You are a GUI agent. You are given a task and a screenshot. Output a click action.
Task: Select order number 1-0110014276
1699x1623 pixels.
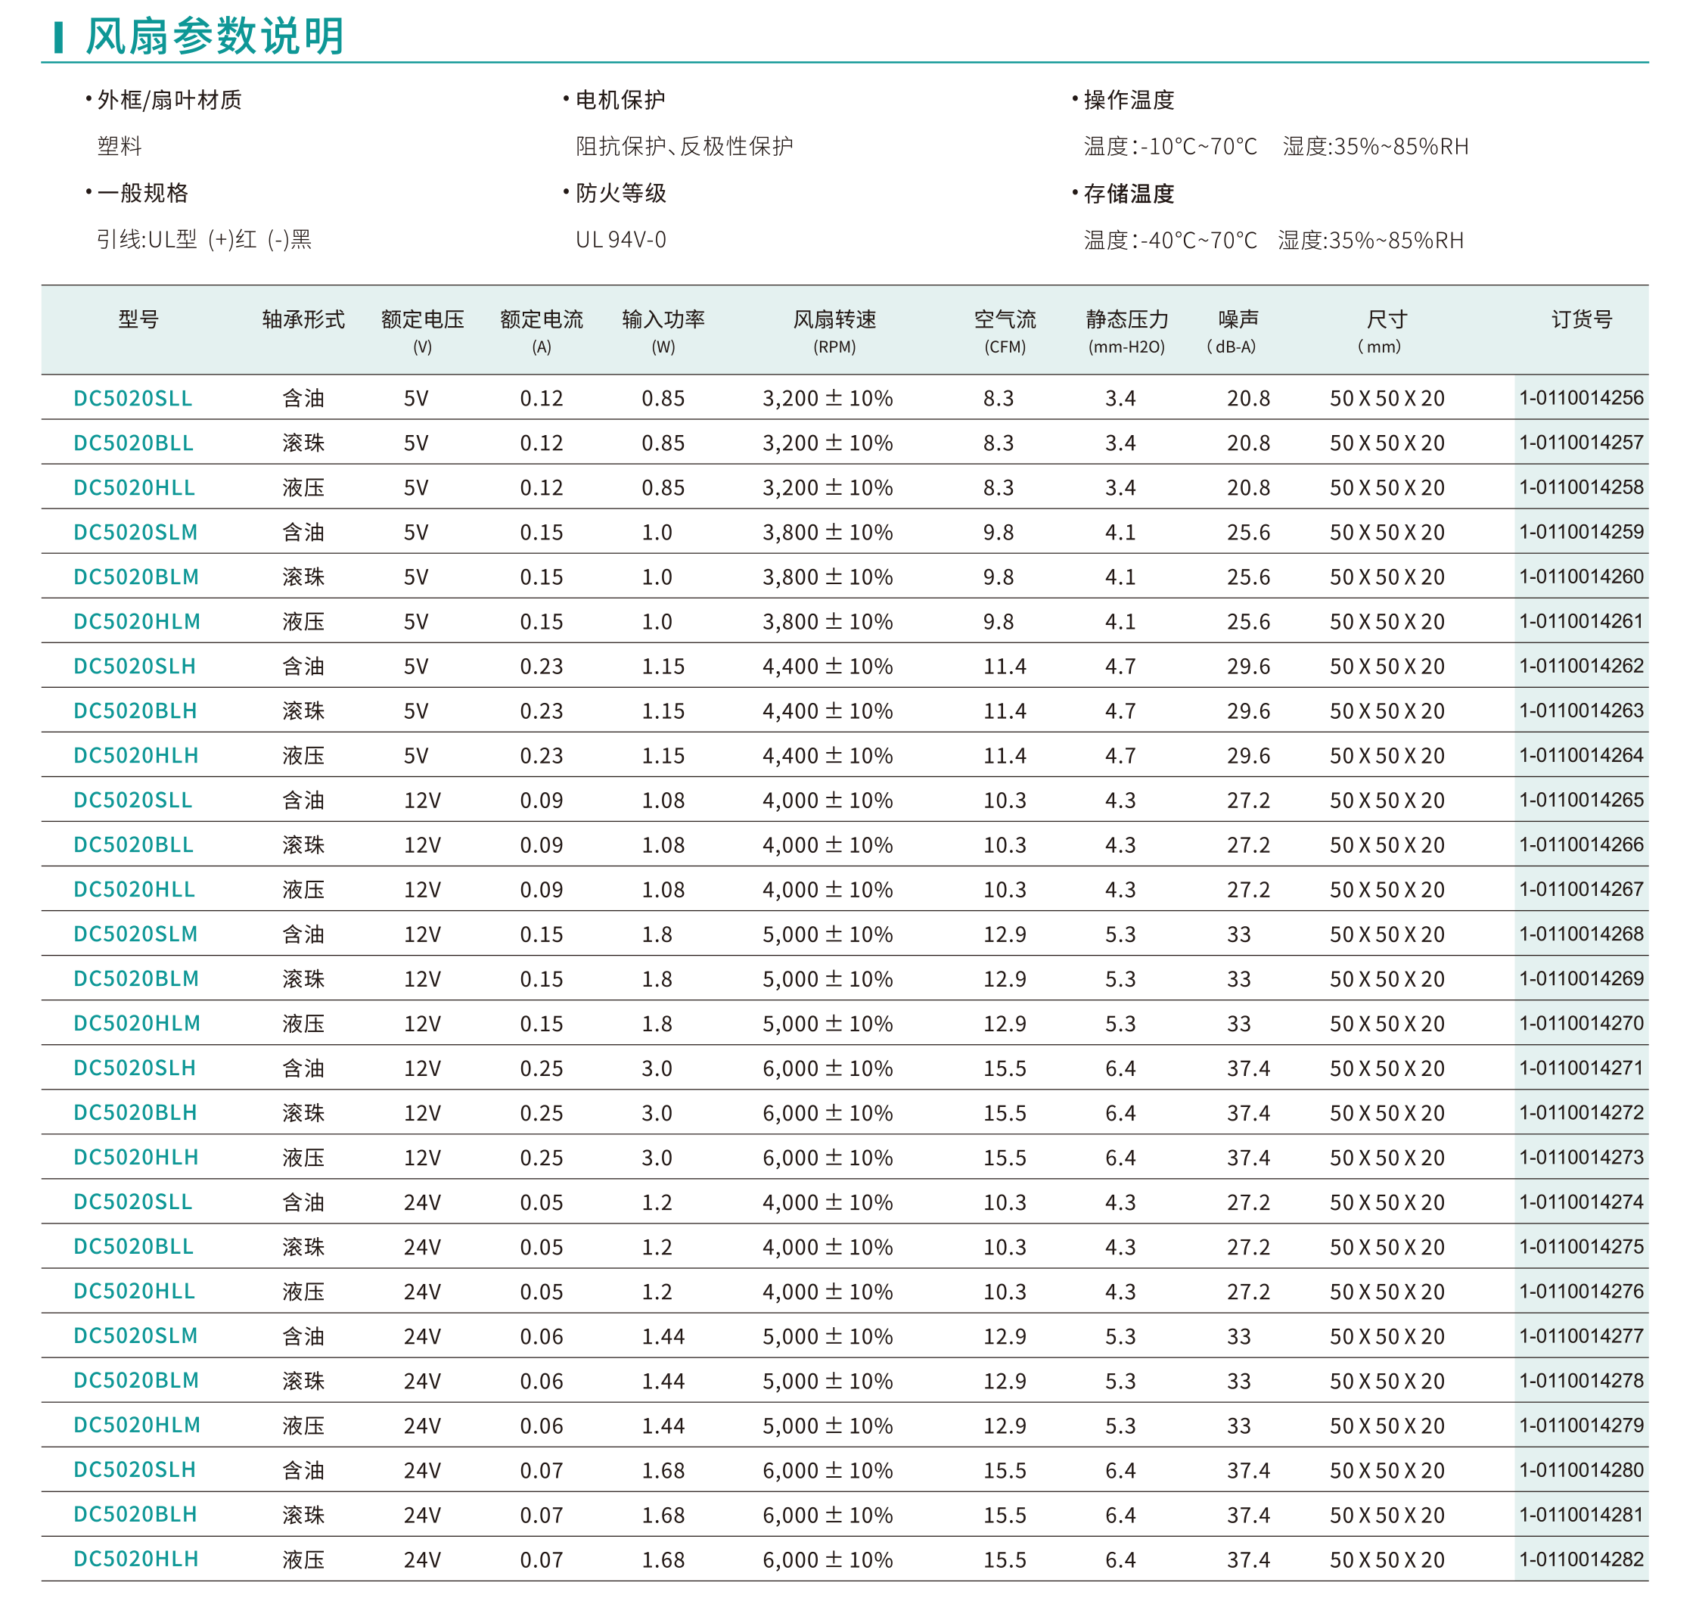1581,1292
